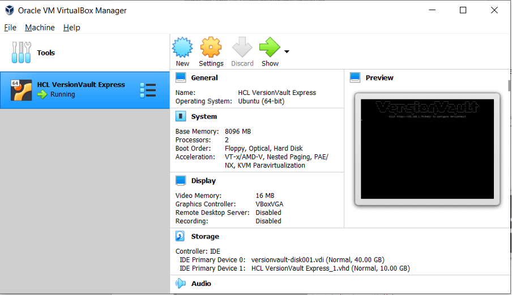This screenshot has width=512, height=295.
Task: Click the Processors value '2'
Action: (x=227, y=140)
